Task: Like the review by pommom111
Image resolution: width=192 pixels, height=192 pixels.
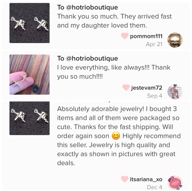Action: (125, 36)
